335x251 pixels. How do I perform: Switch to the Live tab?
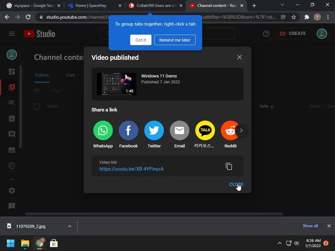tap(71, 75)
